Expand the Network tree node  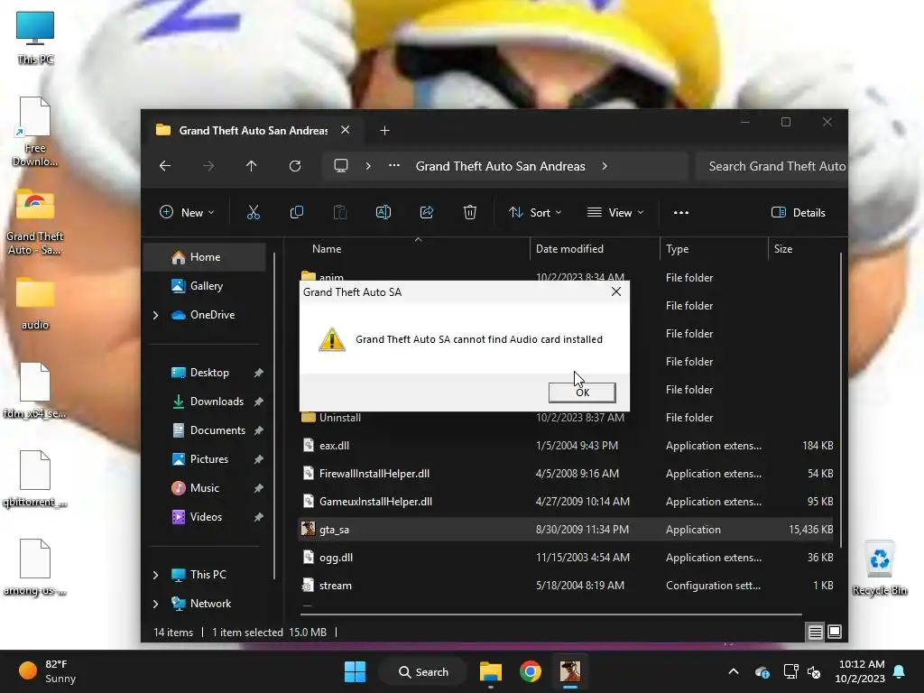[x=155, y=604]
